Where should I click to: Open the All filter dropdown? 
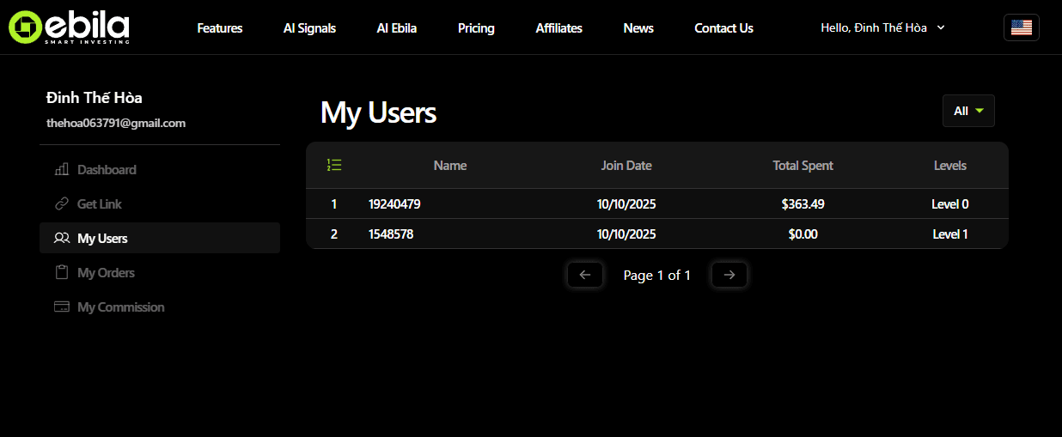pyautogui.click(x=968, y=111)
